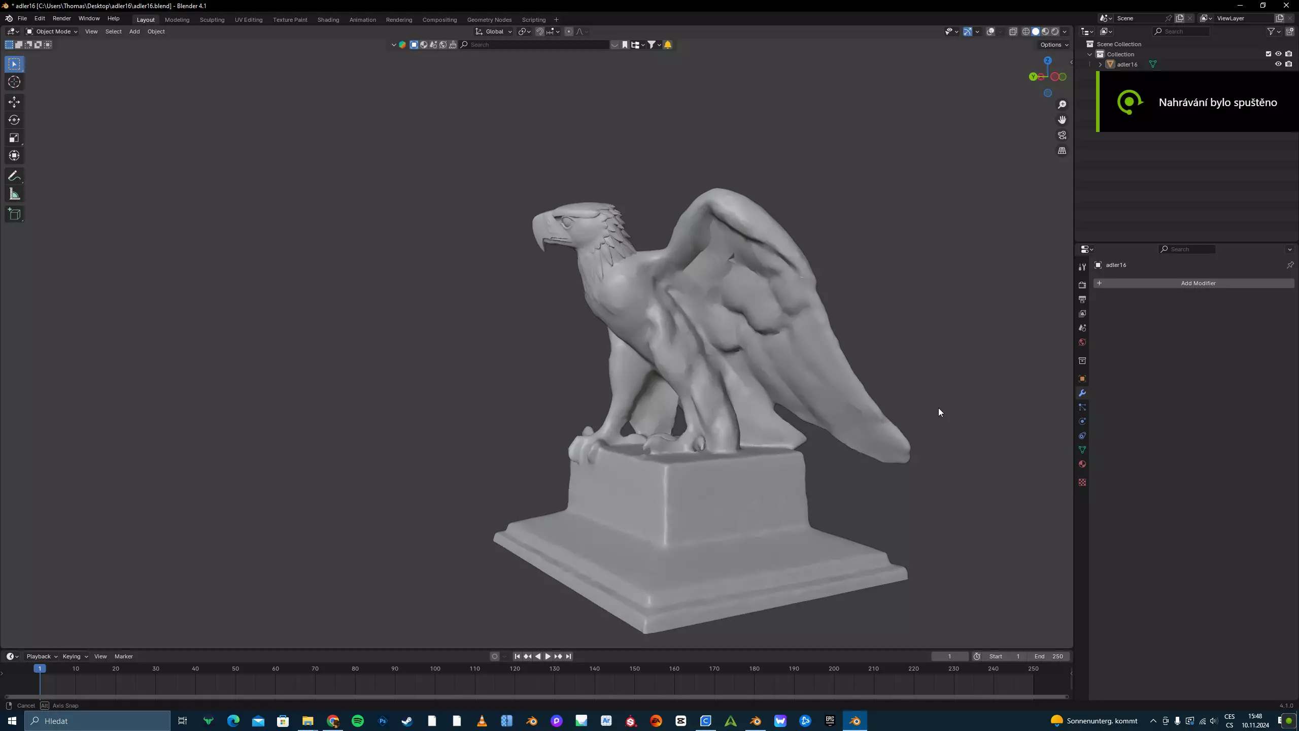Image resolution: width=1299 pixels, height=731 pixels.
Task: Open the Material properties tab
Action: pyautogui.click(x=1082, y=464)
